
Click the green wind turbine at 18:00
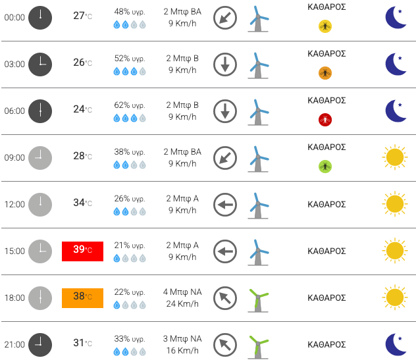click(x=259, y=300)
